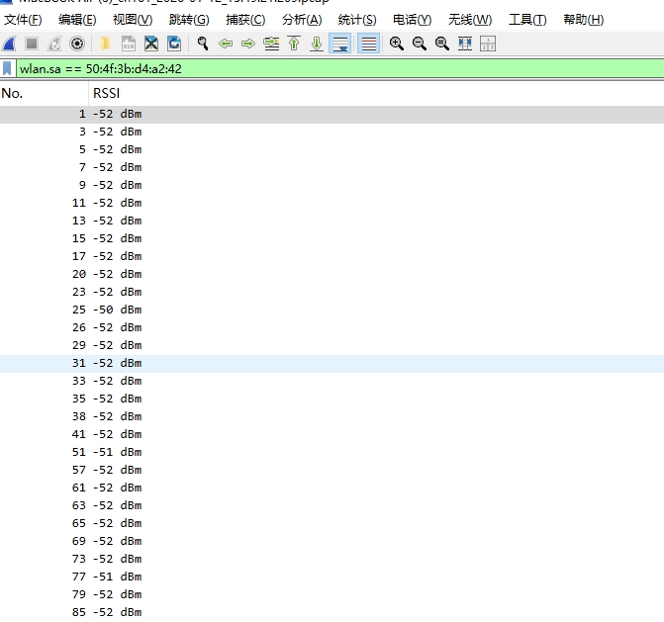Select packet number 38 row

tap(332, 416)
